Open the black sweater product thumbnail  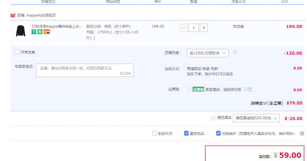click(x=20, y=31)
